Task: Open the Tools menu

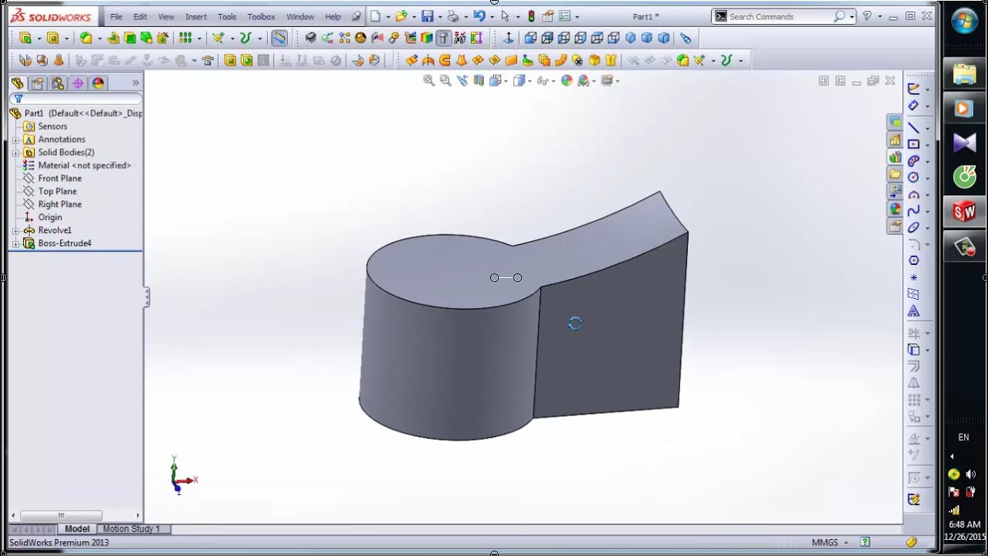Action: (227, 16)
